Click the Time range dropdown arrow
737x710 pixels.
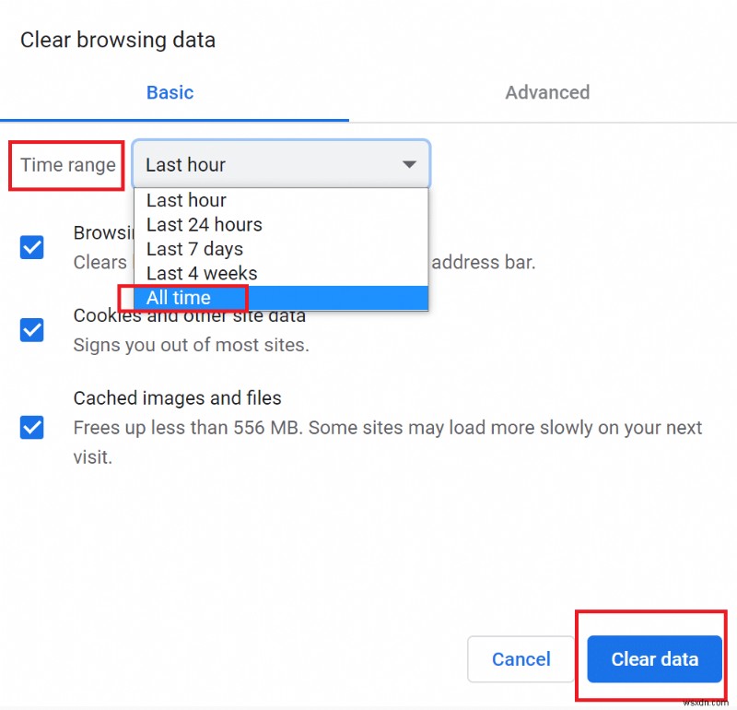click(409, 165)
